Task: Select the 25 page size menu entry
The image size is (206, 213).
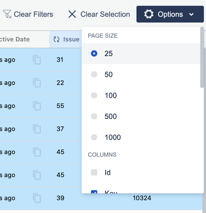Action: click(x=108, y=53)
